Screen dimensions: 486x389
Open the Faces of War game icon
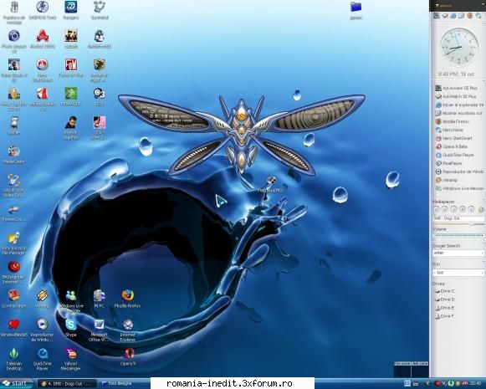71,68
